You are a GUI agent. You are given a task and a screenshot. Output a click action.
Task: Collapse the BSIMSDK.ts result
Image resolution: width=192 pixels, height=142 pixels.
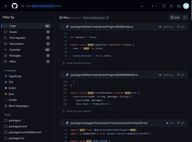tap(63, 75)
